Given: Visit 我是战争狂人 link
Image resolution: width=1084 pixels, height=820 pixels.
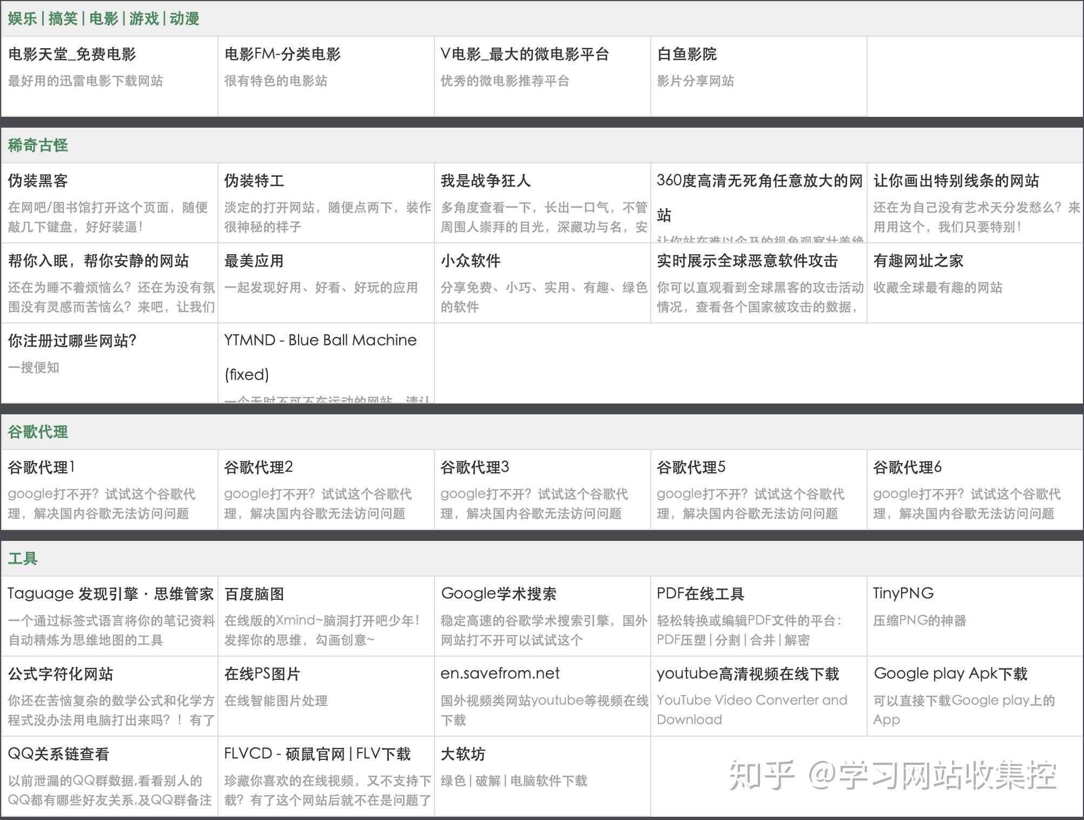Looking at the screenshot, I should 485,181.
